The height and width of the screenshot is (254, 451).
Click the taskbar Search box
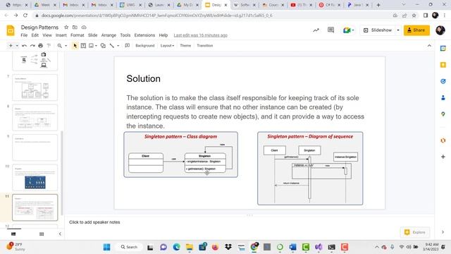click(x=129, y=247)
